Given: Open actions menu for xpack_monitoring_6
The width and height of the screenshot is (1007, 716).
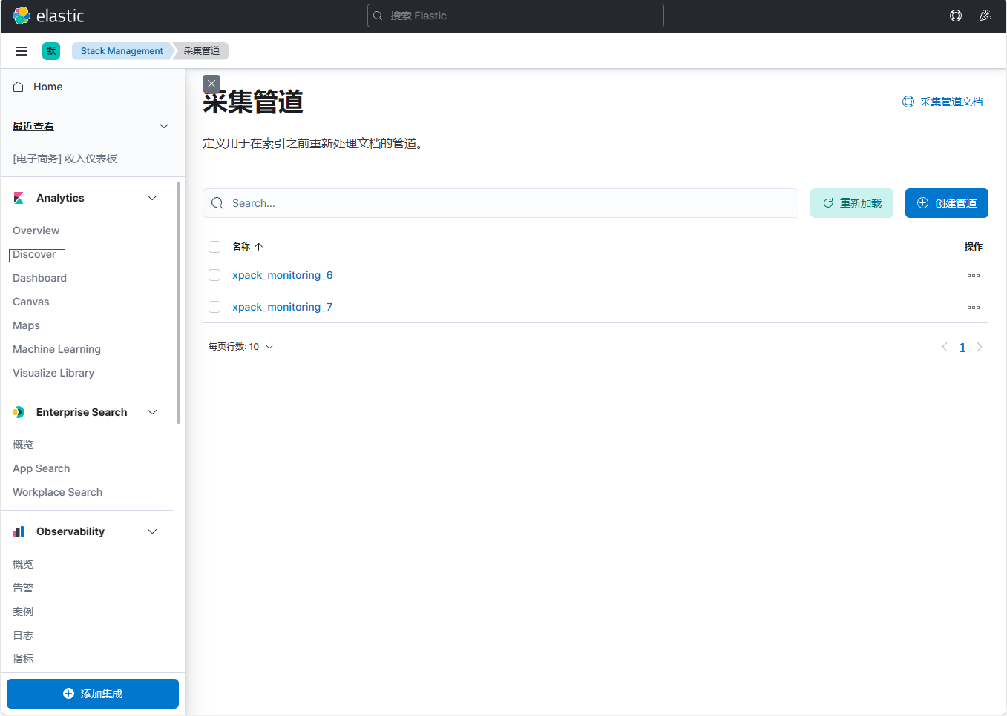Looking at the screenshot, I should (x=973, y=276).
